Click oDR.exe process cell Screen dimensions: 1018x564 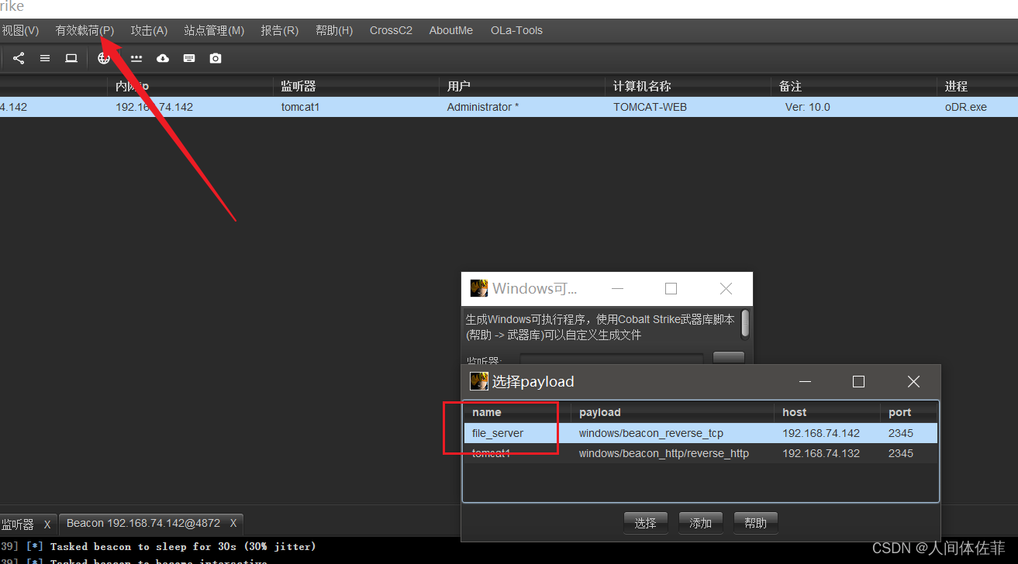tap(965, 107)
